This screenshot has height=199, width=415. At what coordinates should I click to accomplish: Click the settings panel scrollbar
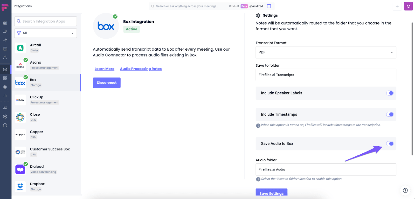[x=412, y=89]
